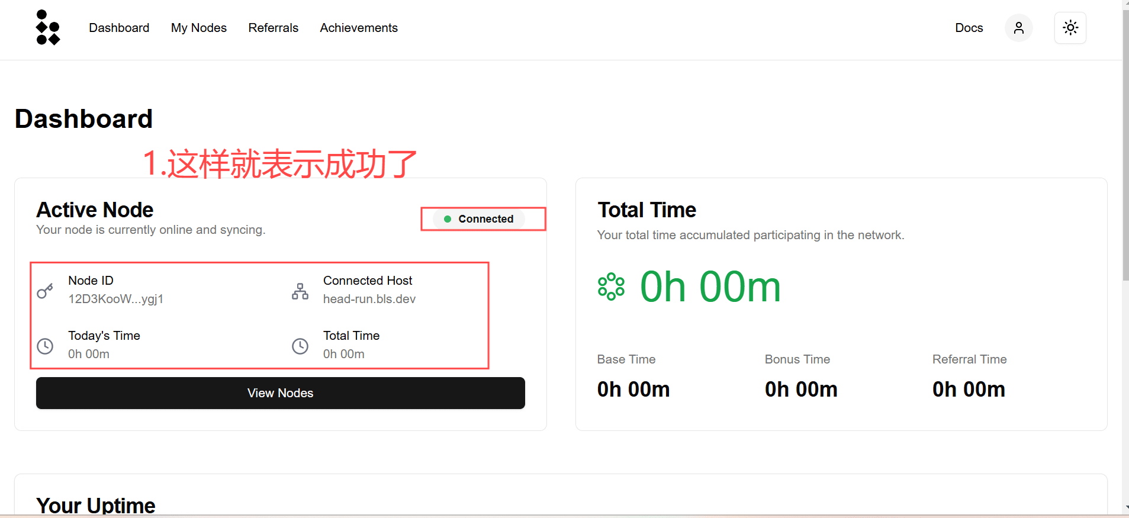Image resolution: width=1129 pixels, height=518 pixels.
Task: Open the Docs link
Action: (969, 28)
